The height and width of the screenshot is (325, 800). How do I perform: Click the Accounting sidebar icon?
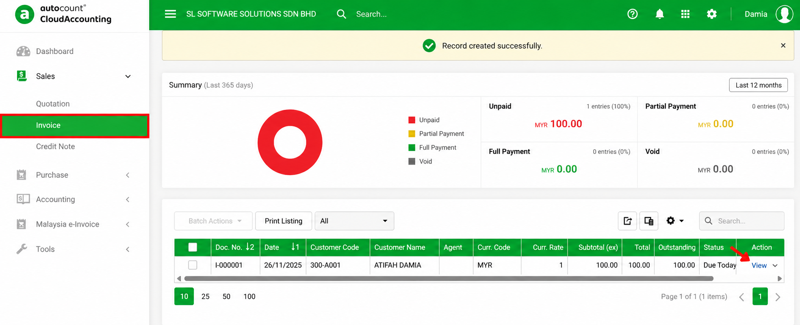[x=23, y=199]
